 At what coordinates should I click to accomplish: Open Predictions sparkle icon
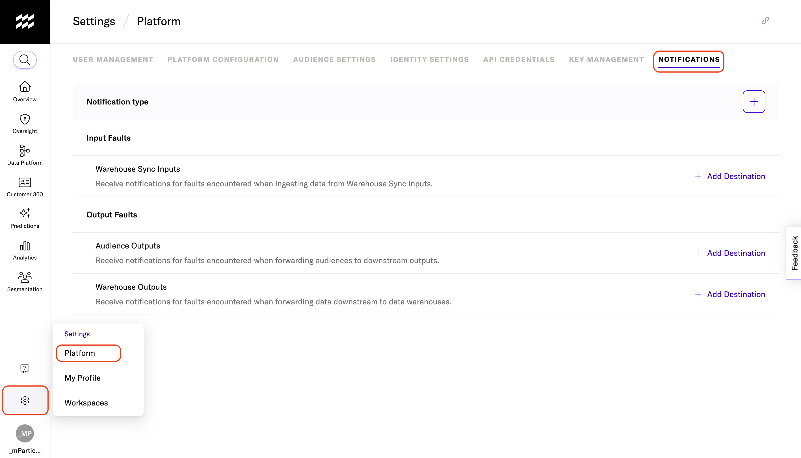[x=25, y=218]
